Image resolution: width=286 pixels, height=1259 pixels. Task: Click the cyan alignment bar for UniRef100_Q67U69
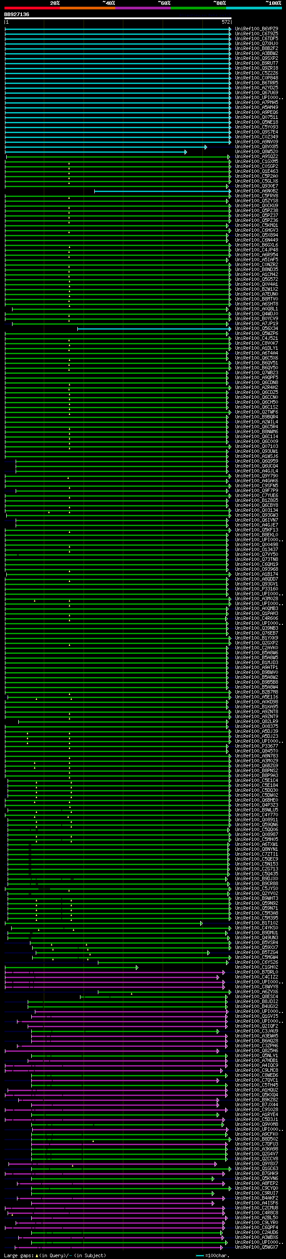pos(118,93)
